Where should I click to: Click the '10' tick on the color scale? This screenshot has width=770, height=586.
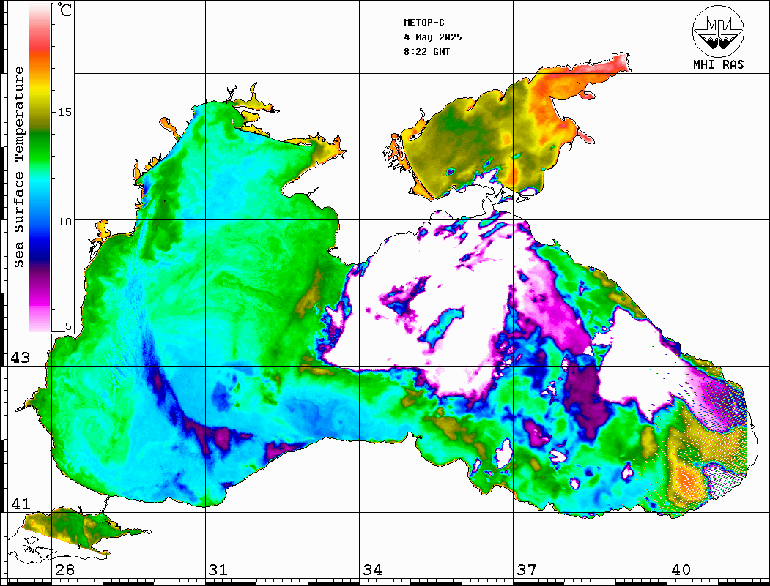tap(64, 222)
